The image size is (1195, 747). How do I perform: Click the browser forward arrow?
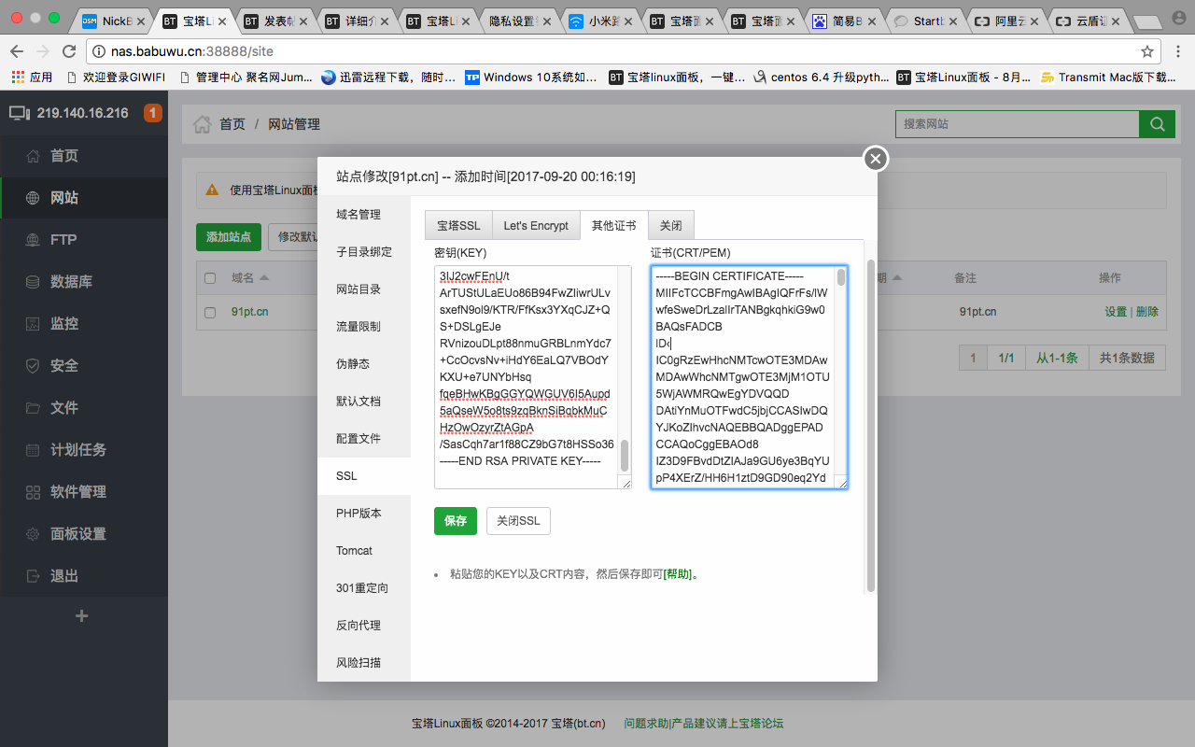43,51
